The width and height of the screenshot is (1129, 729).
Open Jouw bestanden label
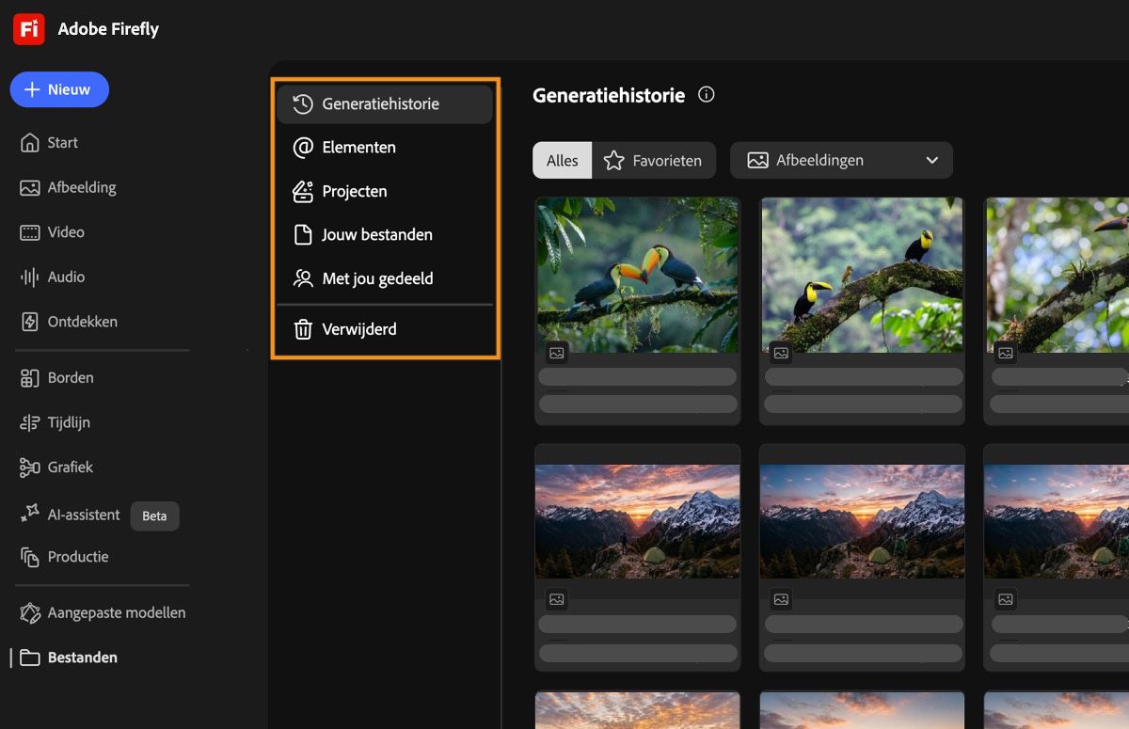point(377,235)
